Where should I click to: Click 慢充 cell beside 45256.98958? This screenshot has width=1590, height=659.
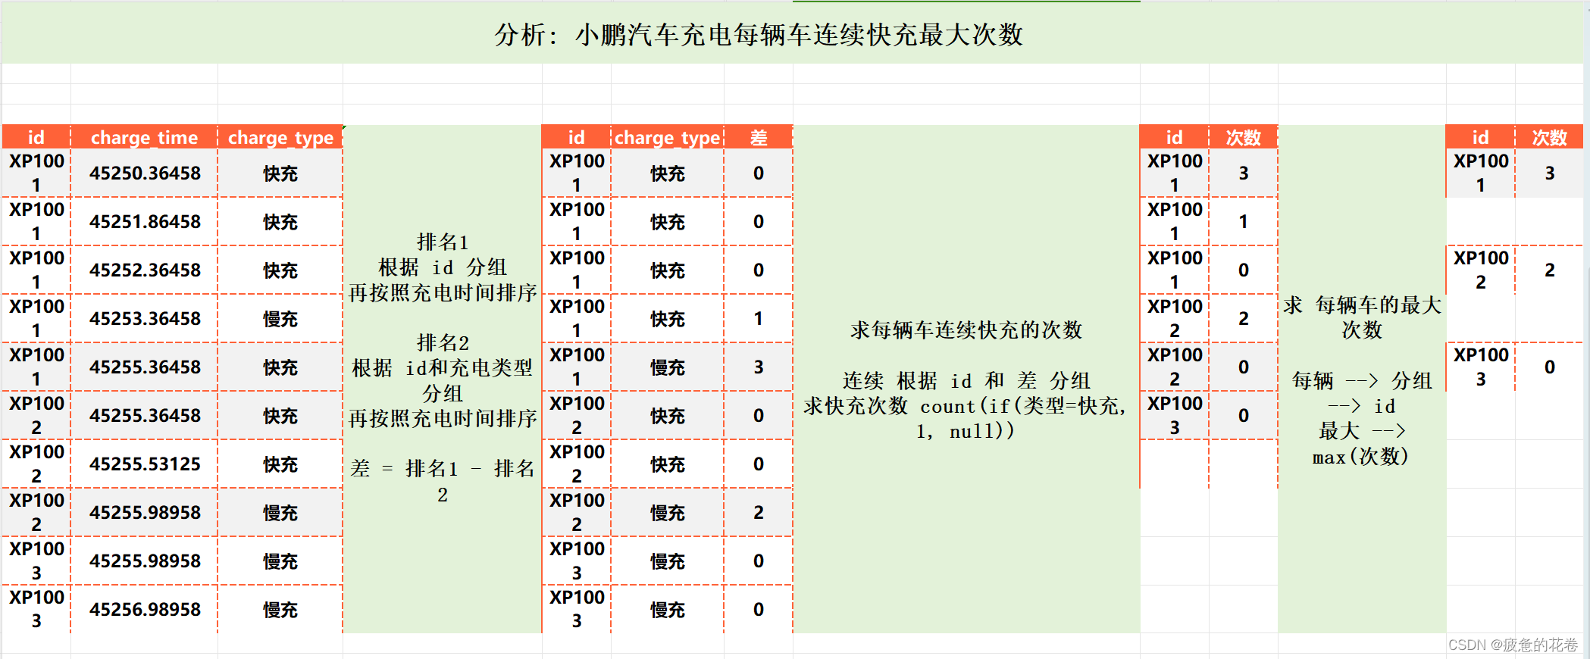click(x=280, y=610)
